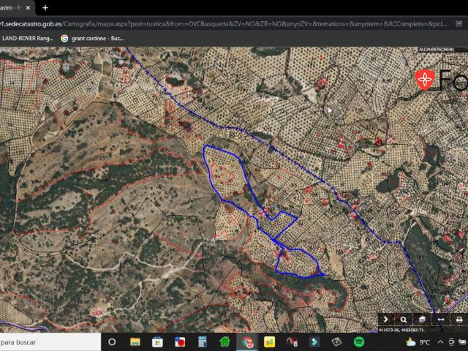
Task: Open the green house app on the taskbar
Action: coord(224,341)
